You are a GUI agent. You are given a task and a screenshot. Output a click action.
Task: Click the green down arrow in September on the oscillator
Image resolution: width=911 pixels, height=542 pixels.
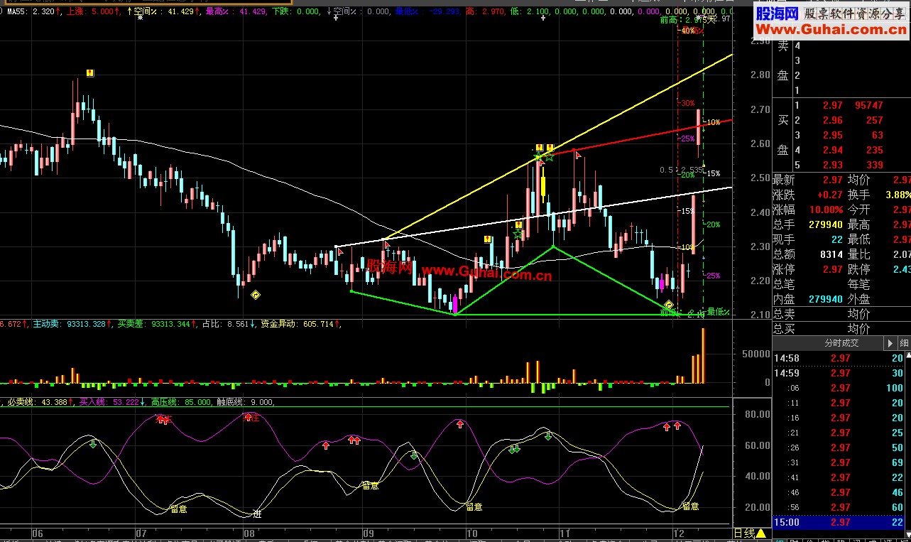point(415,455)
